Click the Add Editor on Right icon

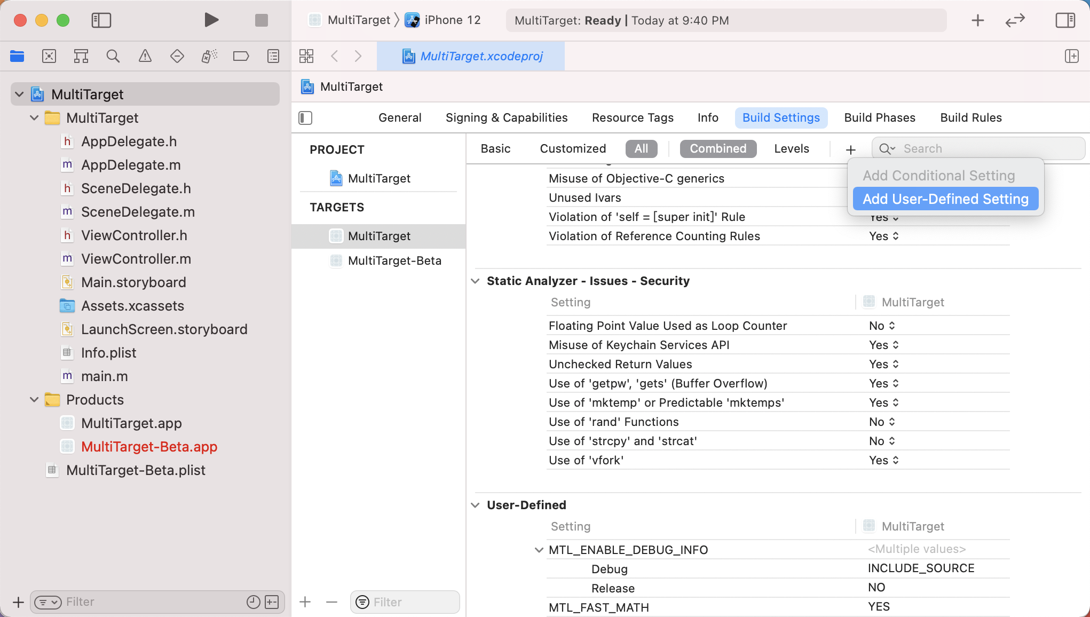(x=1071, y=56)
